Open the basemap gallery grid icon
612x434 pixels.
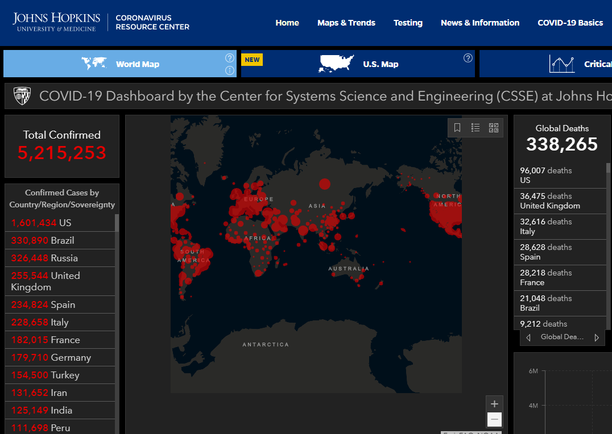pos(493,127)
